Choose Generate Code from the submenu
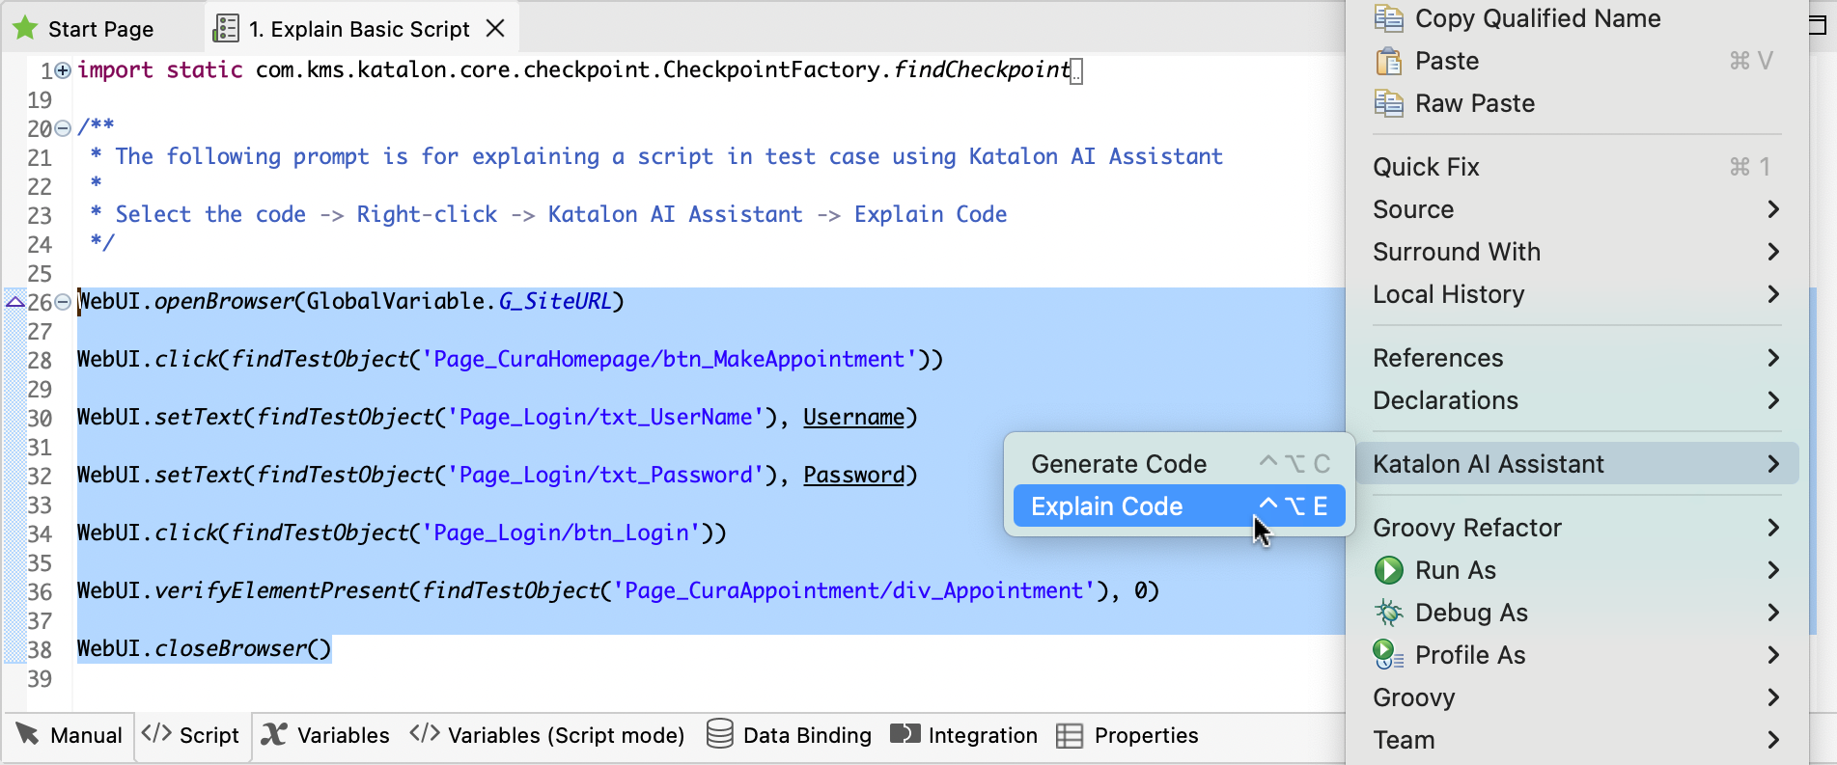This screenshot has width=1837, height=765. [1179, 464]
